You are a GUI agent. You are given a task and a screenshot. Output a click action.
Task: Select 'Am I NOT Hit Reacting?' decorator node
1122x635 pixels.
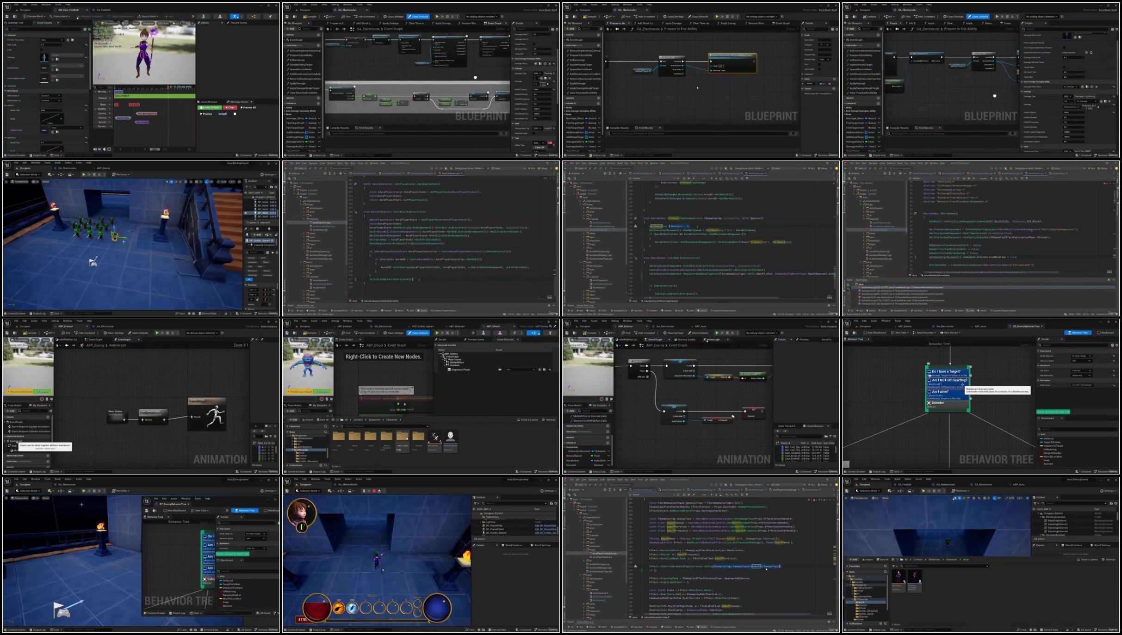947,383
